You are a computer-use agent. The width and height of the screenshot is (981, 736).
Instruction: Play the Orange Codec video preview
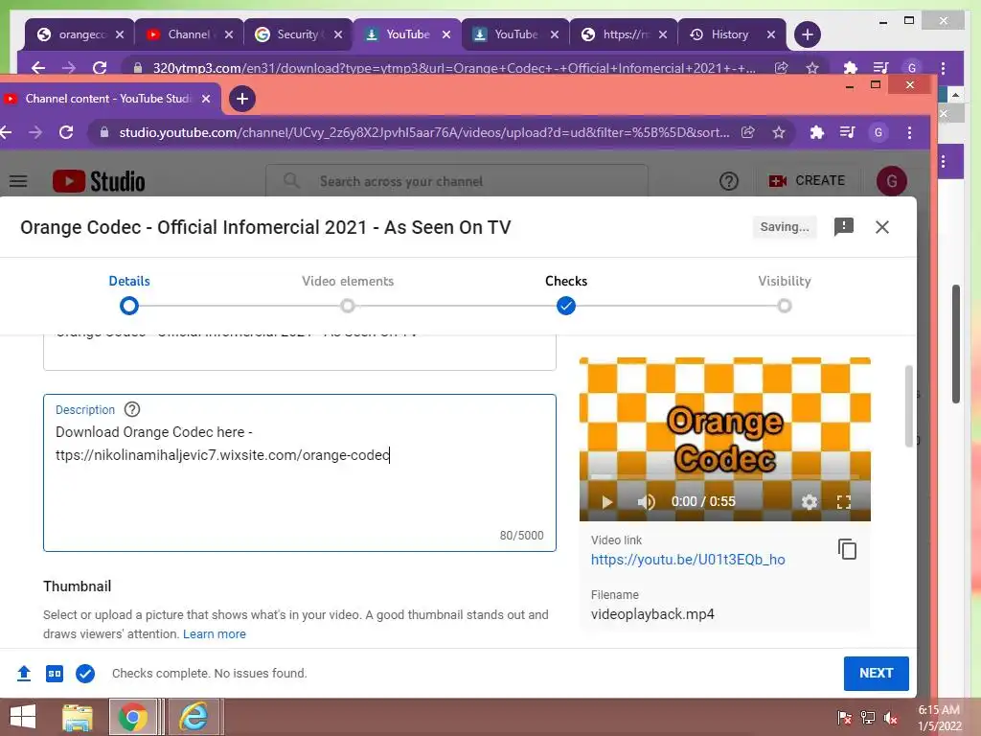(606, 502)
